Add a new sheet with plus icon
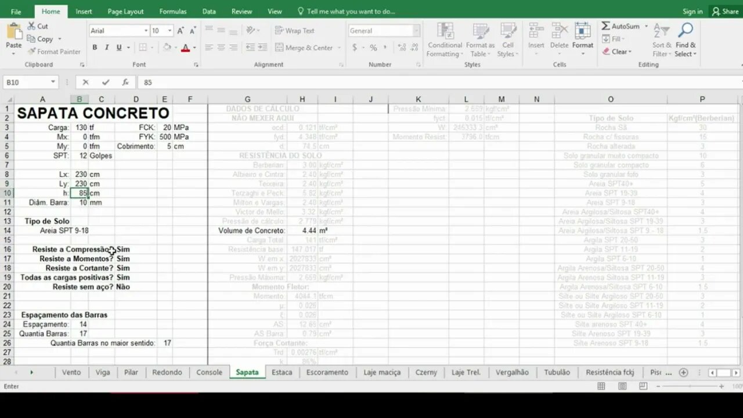Screen dimensions: 743x418 tap(683, 372)
